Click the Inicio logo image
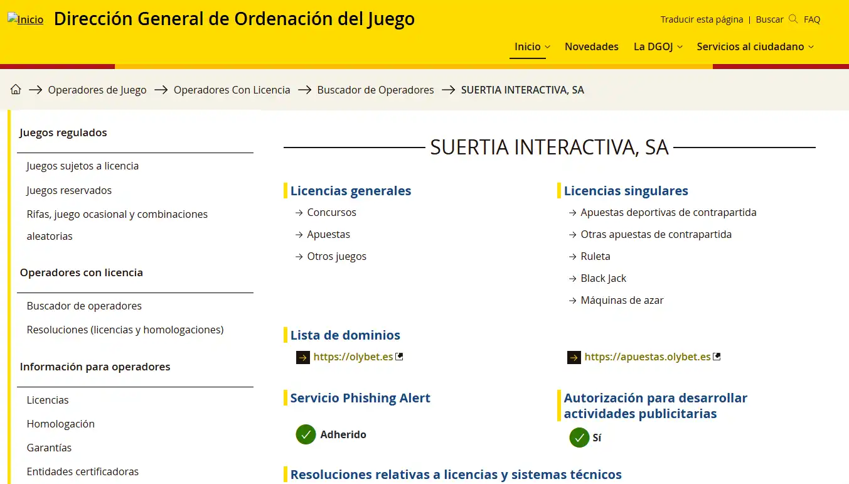The width and height of the screenshot is (849, 484). pyautogui.click(x=26, y=19)
